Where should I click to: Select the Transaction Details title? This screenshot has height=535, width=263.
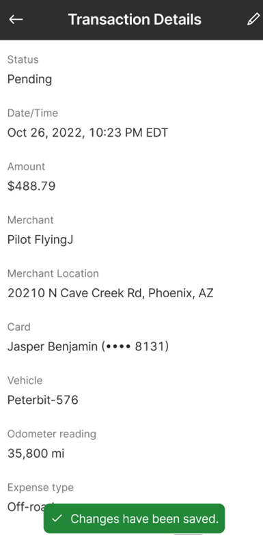(x=135, y=19)
